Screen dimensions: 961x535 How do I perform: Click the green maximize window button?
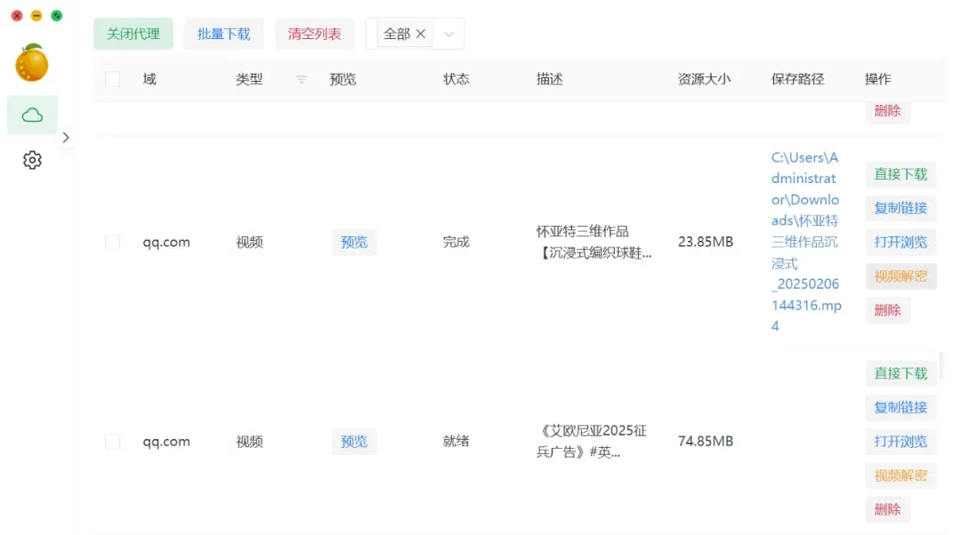(56, 16)
